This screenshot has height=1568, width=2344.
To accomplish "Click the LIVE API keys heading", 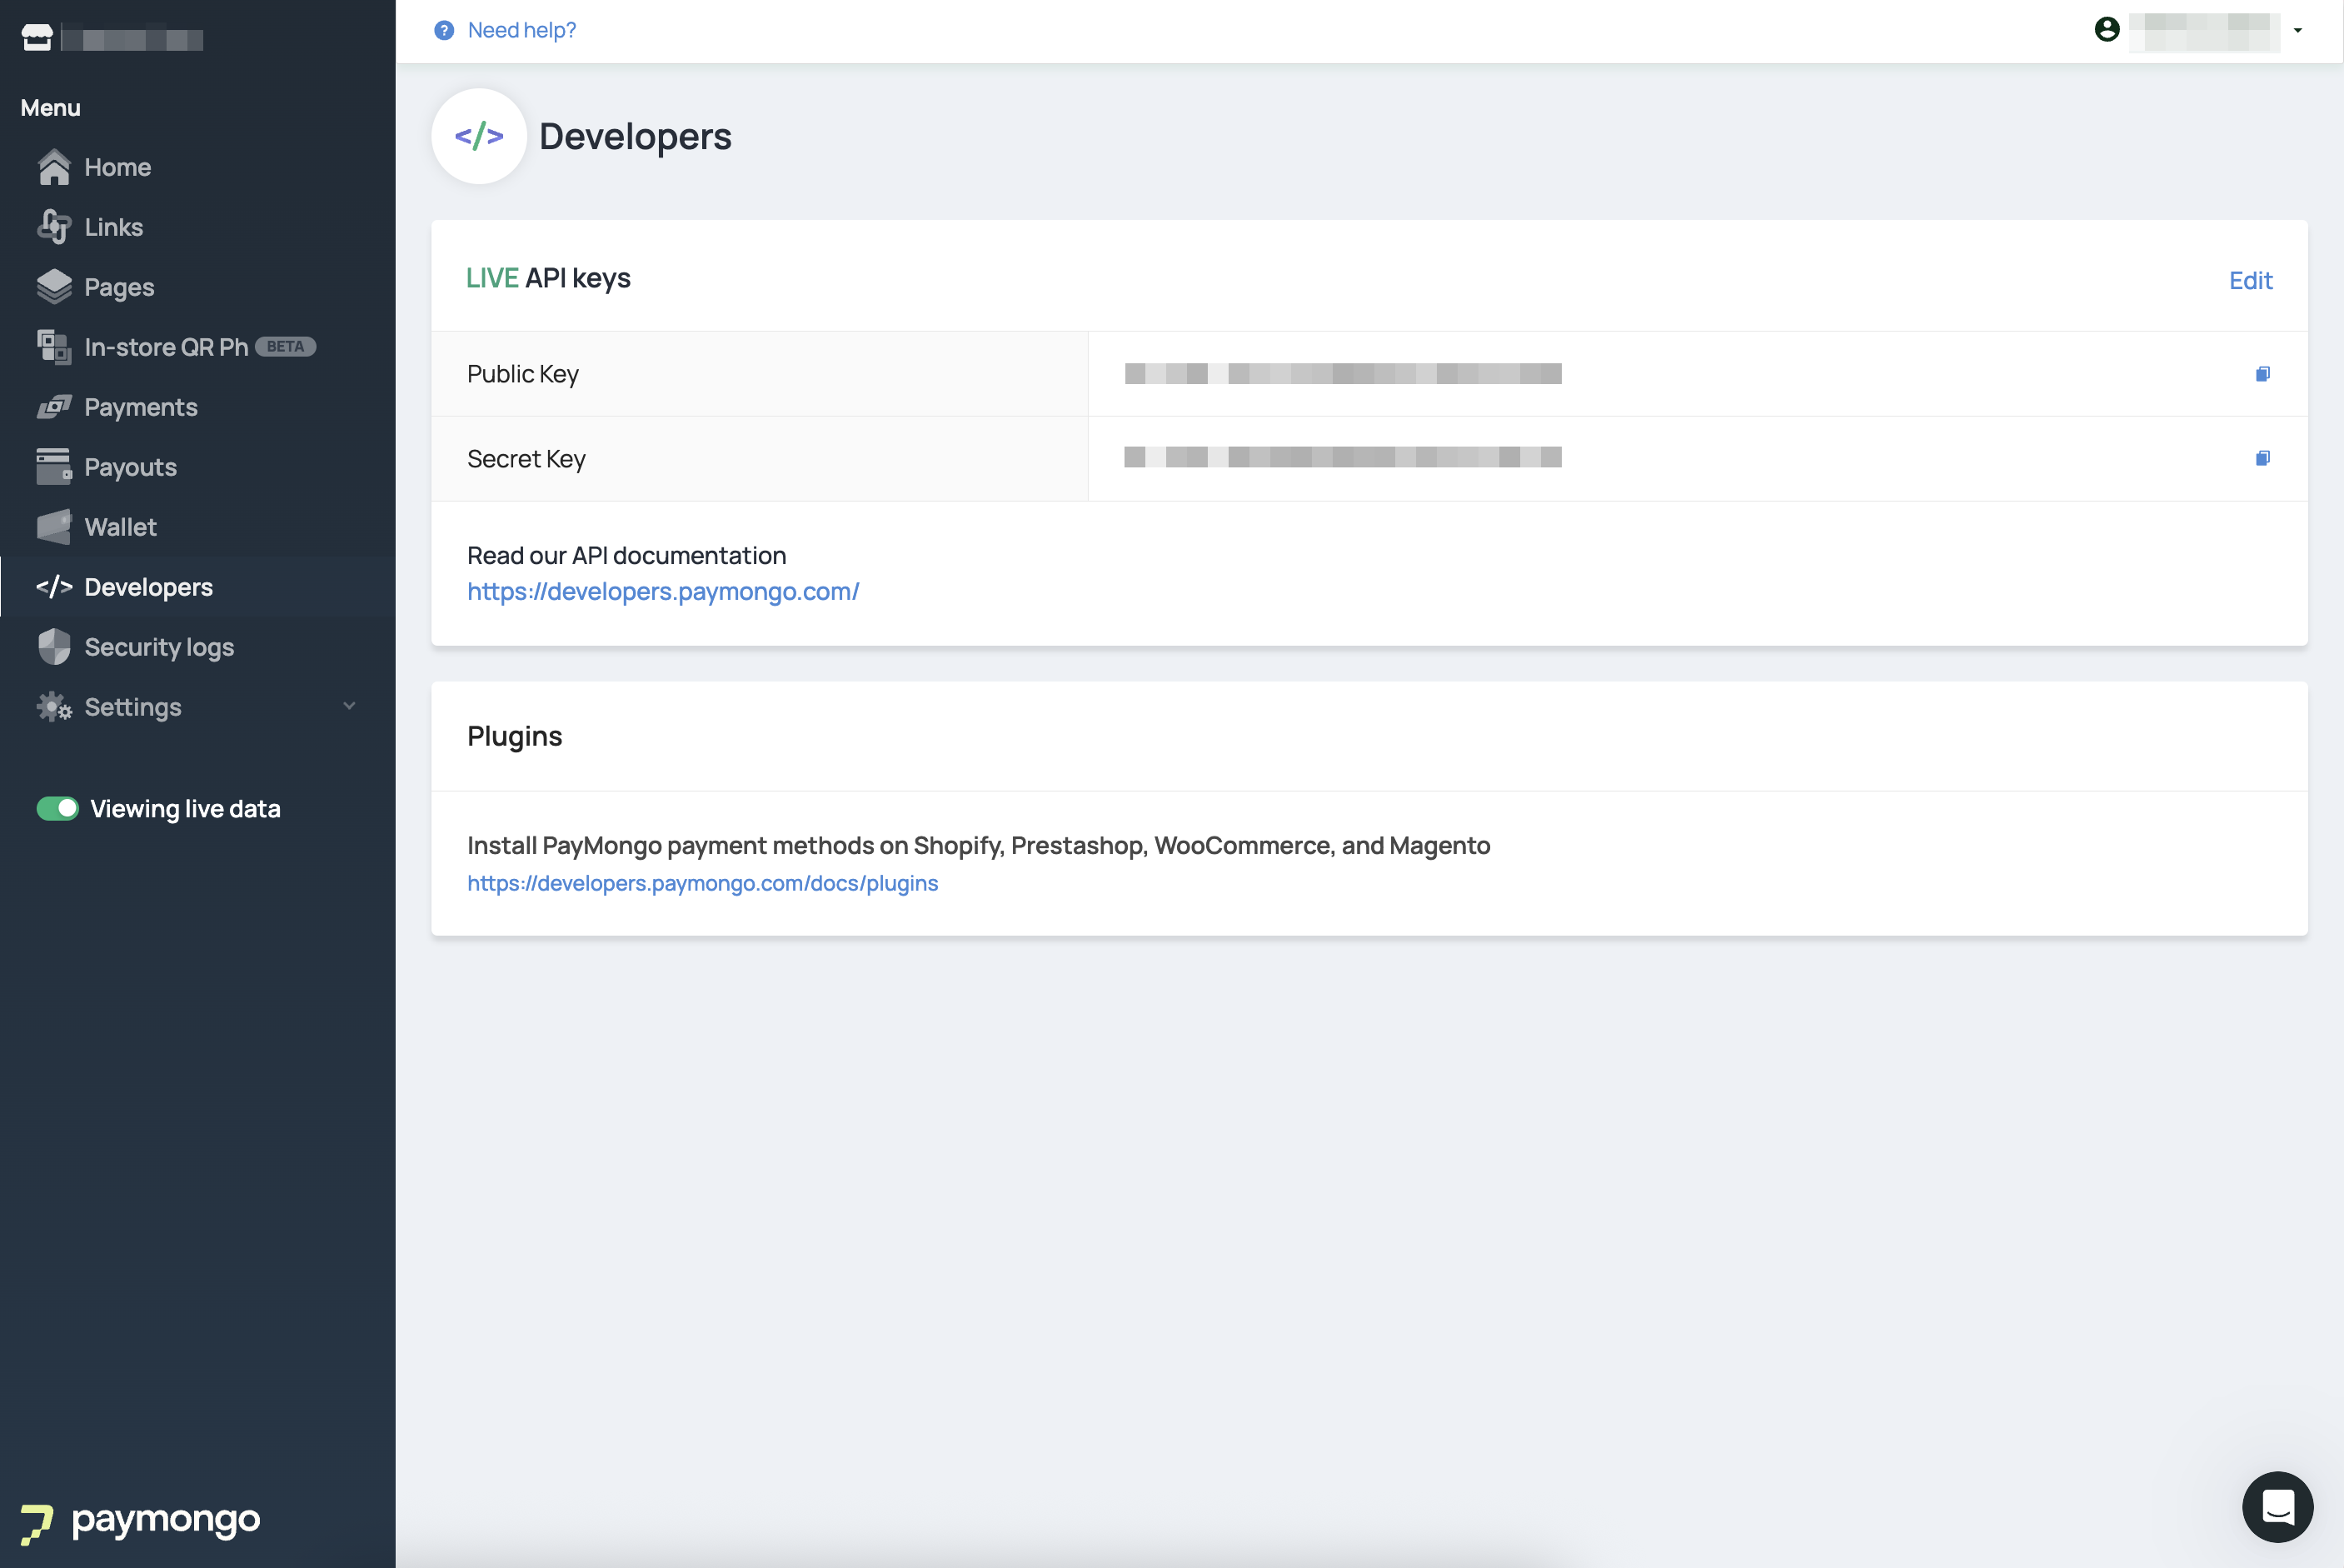I will tap(548, 278).
